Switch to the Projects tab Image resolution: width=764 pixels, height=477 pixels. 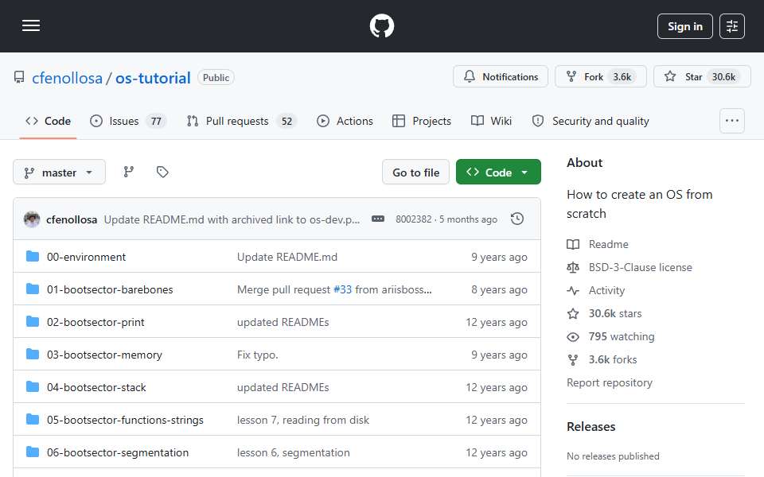422,121
